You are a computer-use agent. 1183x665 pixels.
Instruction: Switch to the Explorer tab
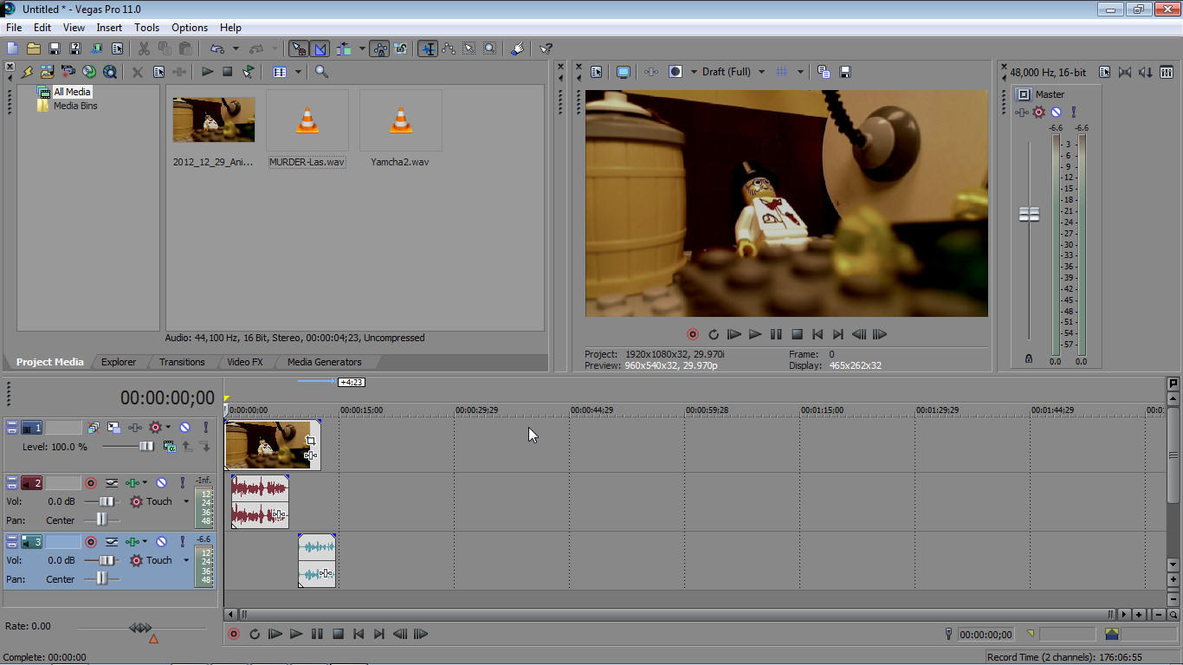pyautogui.click(x=119, y=362)
